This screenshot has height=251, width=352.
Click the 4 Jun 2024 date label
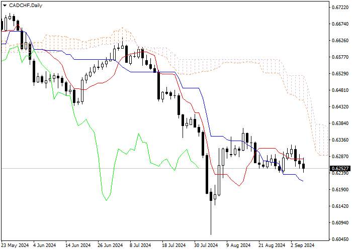tap(45, 245)
